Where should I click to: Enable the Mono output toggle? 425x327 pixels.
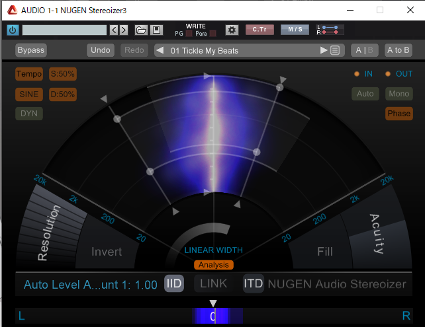399,94
